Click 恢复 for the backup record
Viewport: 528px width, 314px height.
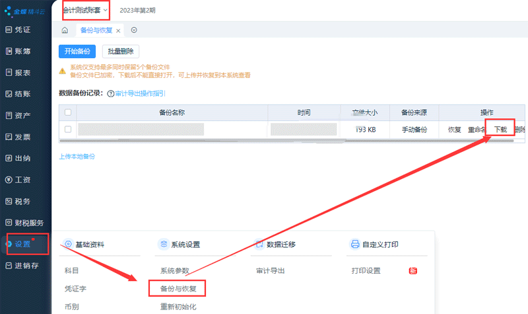coord(454,130)
